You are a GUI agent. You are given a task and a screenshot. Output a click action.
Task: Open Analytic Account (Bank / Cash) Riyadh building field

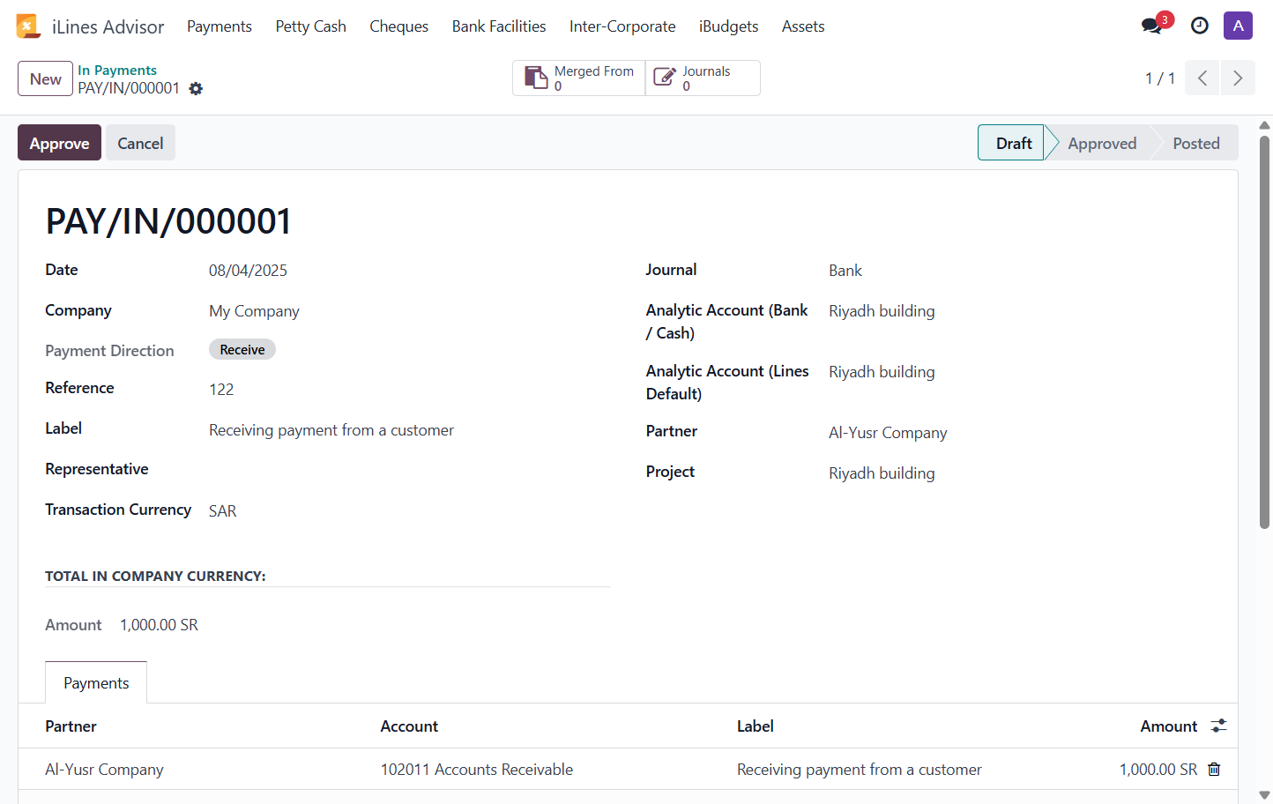pyautogui.click(x=882, y=311)
